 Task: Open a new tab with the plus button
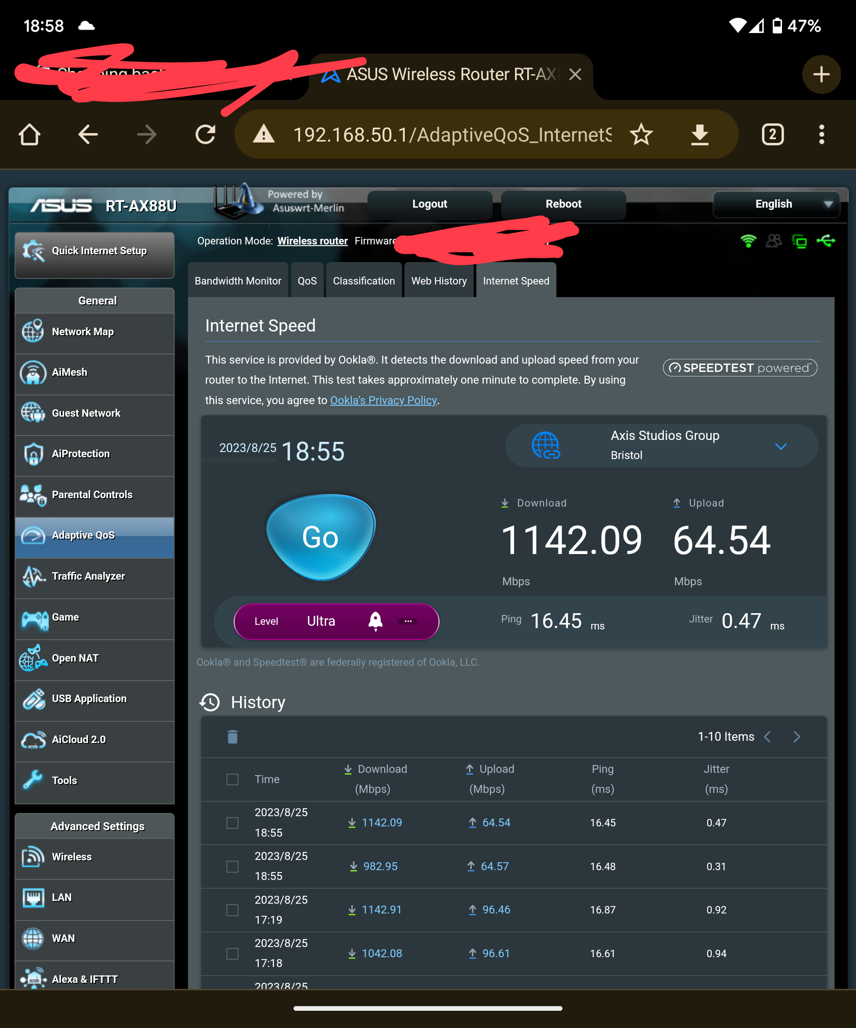coord(821,74)
